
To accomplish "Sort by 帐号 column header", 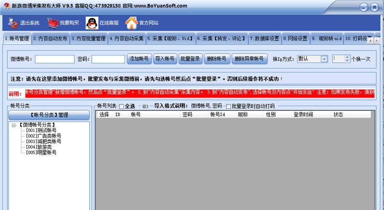I will coord(154,115).
